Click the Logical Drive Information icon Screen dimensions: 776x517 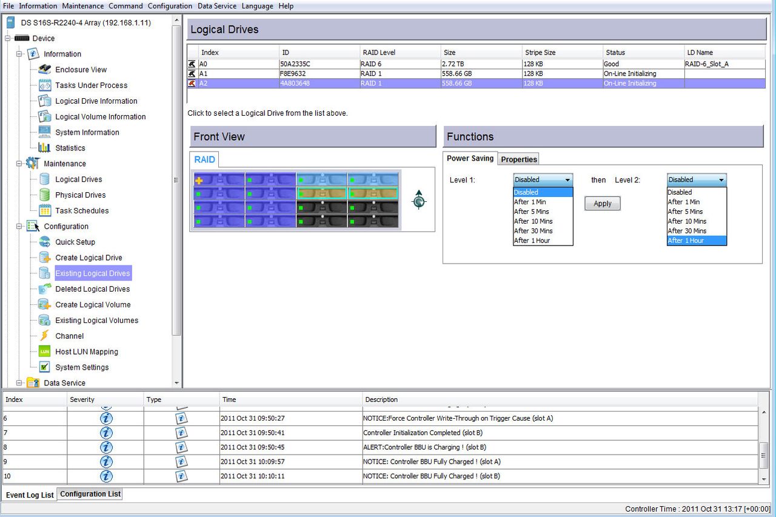tap(44, 101)
